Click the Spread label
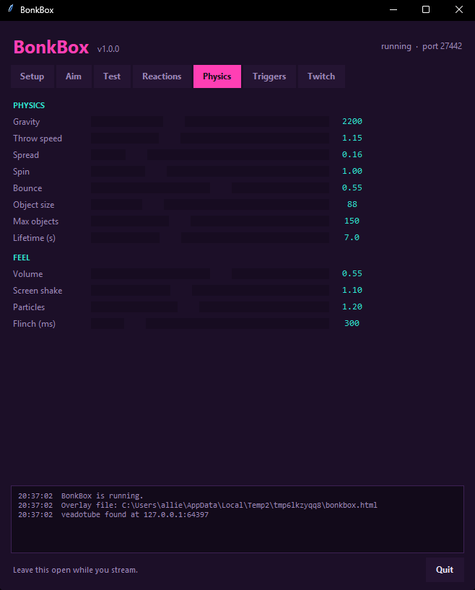Image resolution: width=475 pixels, height=590 pixels. click(x=26, y=155)
